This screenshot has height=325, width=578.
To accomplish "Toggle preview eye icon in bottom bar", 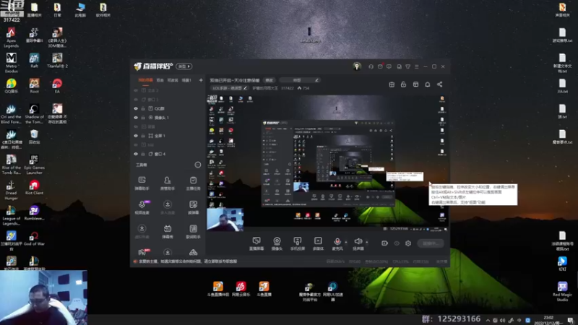I will point(397,243).
